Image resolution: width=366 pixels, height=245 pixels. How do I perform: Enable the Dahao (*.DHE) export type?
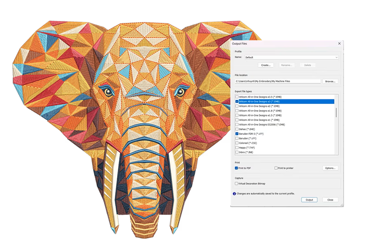pyautogui.click(x=237, y=129)
